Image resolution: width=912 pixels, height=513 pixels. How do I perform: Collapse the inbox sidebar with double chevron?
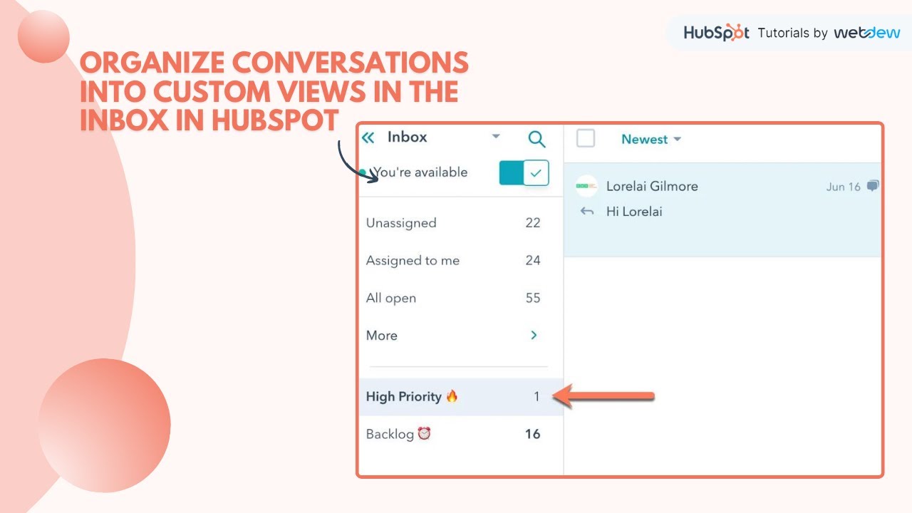tap(368, 138)
